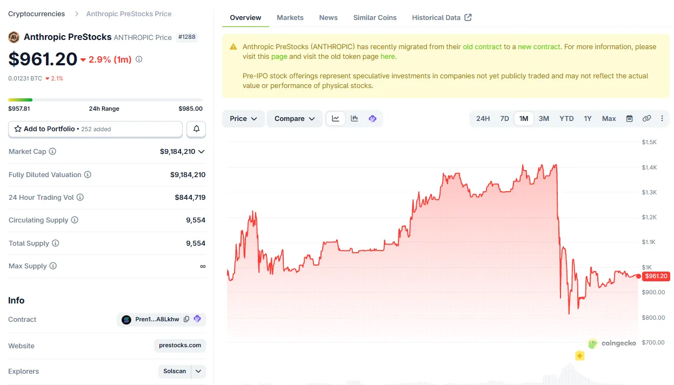Click the chart share link icon
This screenshot has height=385, width=674.
coord(646,119)
